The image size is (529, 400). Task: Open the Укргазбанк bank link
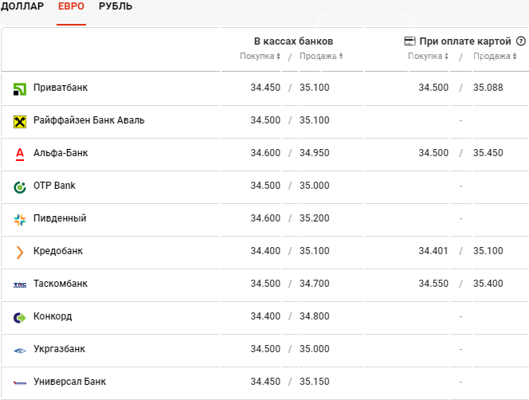click(60, 349)
